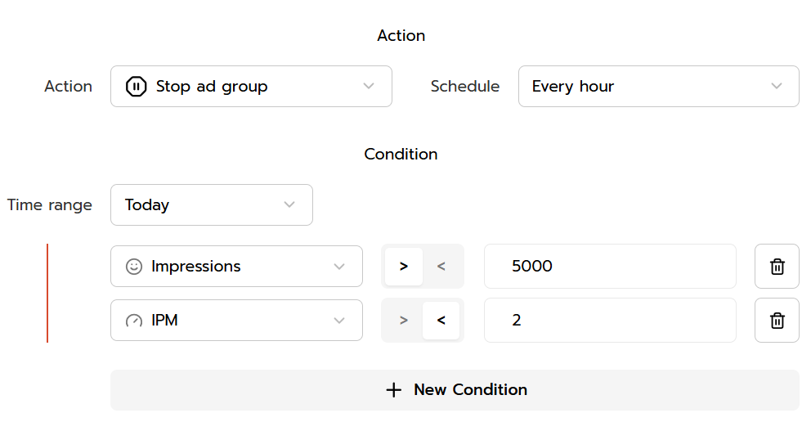811x431 pixels.
Task: Click the Time range label
Action: tap(50, 205)
